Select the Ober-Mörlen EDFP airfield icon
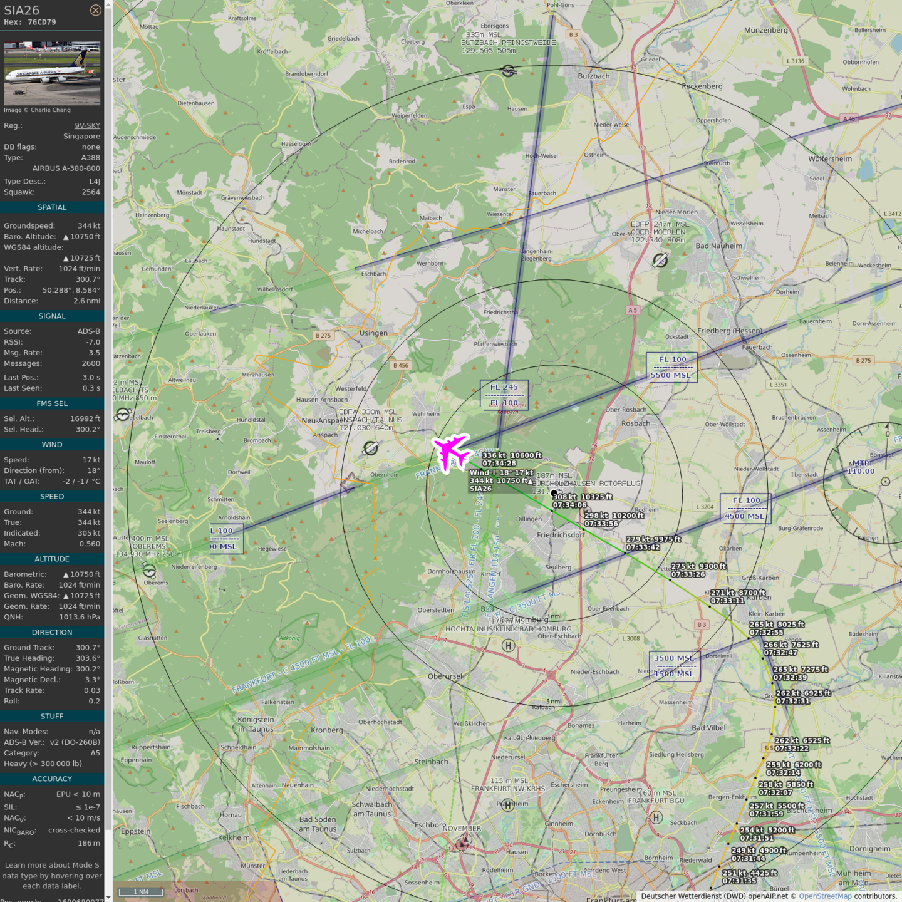This screenshot has height=902, width=902. pyautogui.click(x=660, y=260)
